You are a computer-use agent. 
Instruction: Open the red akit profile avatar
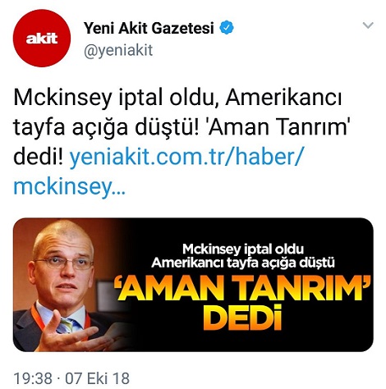pyautogui.click(x=42, y=38)
